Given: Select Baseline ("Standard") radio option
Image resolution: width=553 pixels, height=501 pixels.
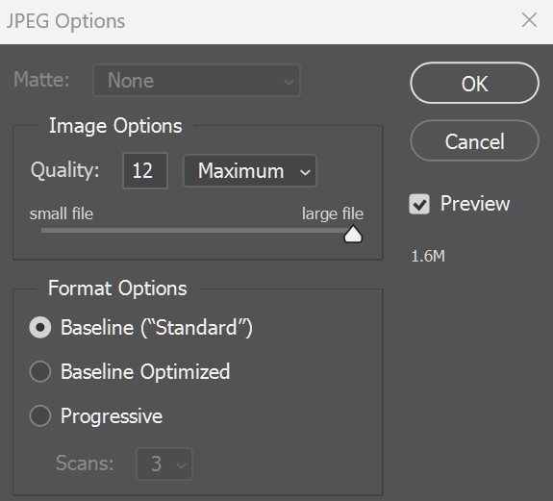Looking at the screenshot, I should coord(40,327).
